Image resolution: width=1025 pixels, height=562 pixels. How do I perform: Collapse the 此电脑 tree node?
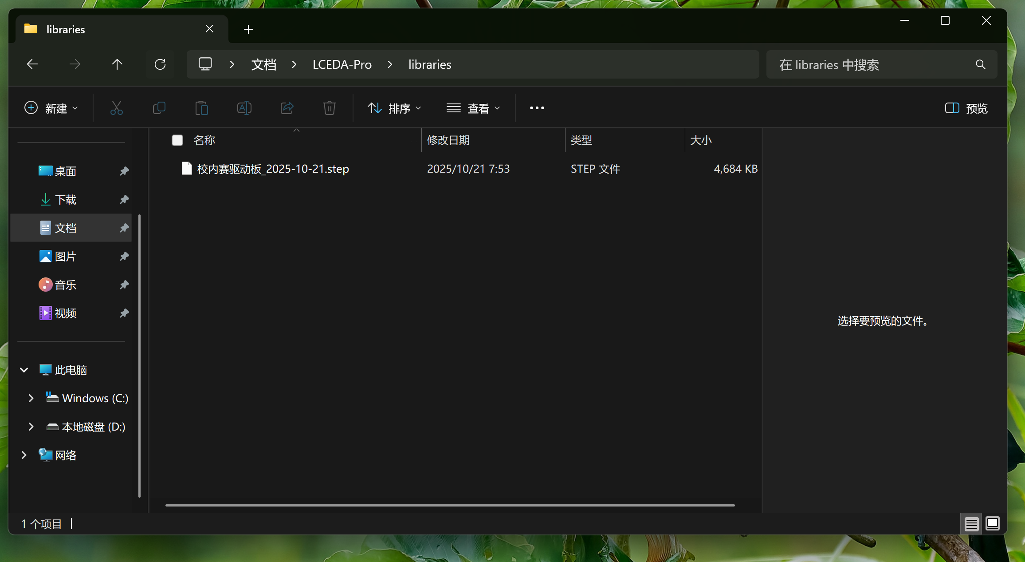pyautogui.click(x=24, y=370)
